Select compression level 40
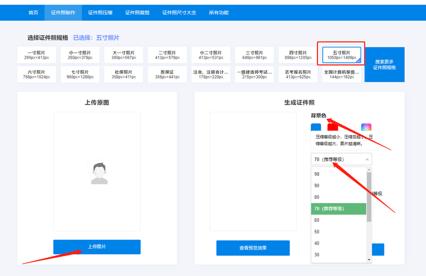 339,243
